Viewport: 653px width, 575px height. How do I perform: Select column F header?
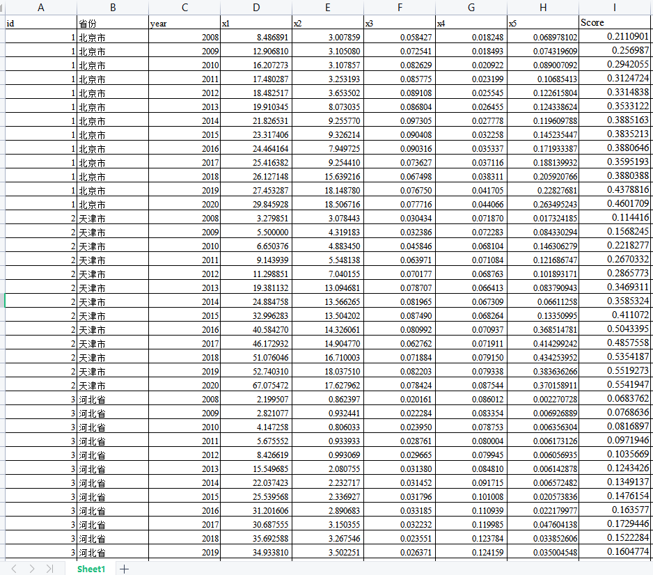coord(400,8)
